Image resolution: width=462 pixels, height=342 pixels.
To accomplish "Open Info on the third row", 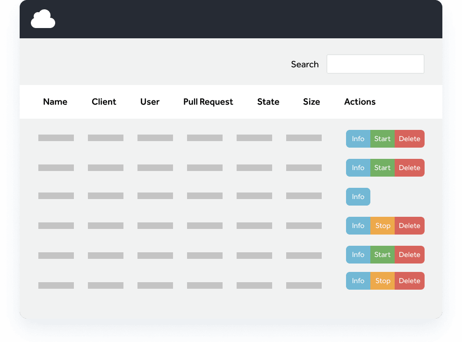I will (358, 196).
